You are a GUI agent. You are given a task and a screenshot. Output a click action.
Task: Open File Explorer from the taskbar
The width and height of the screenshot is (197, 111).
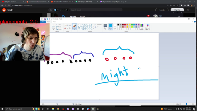53,109
